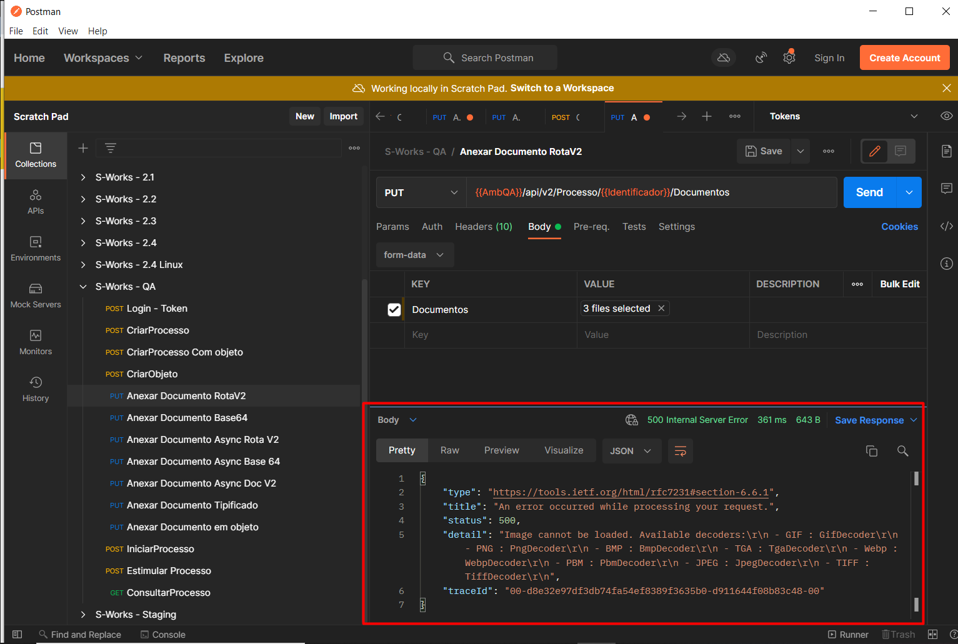Switch to the Params tab
This screenshot has width=958, height=644.
pyautogui.click(x=392, y=227)
